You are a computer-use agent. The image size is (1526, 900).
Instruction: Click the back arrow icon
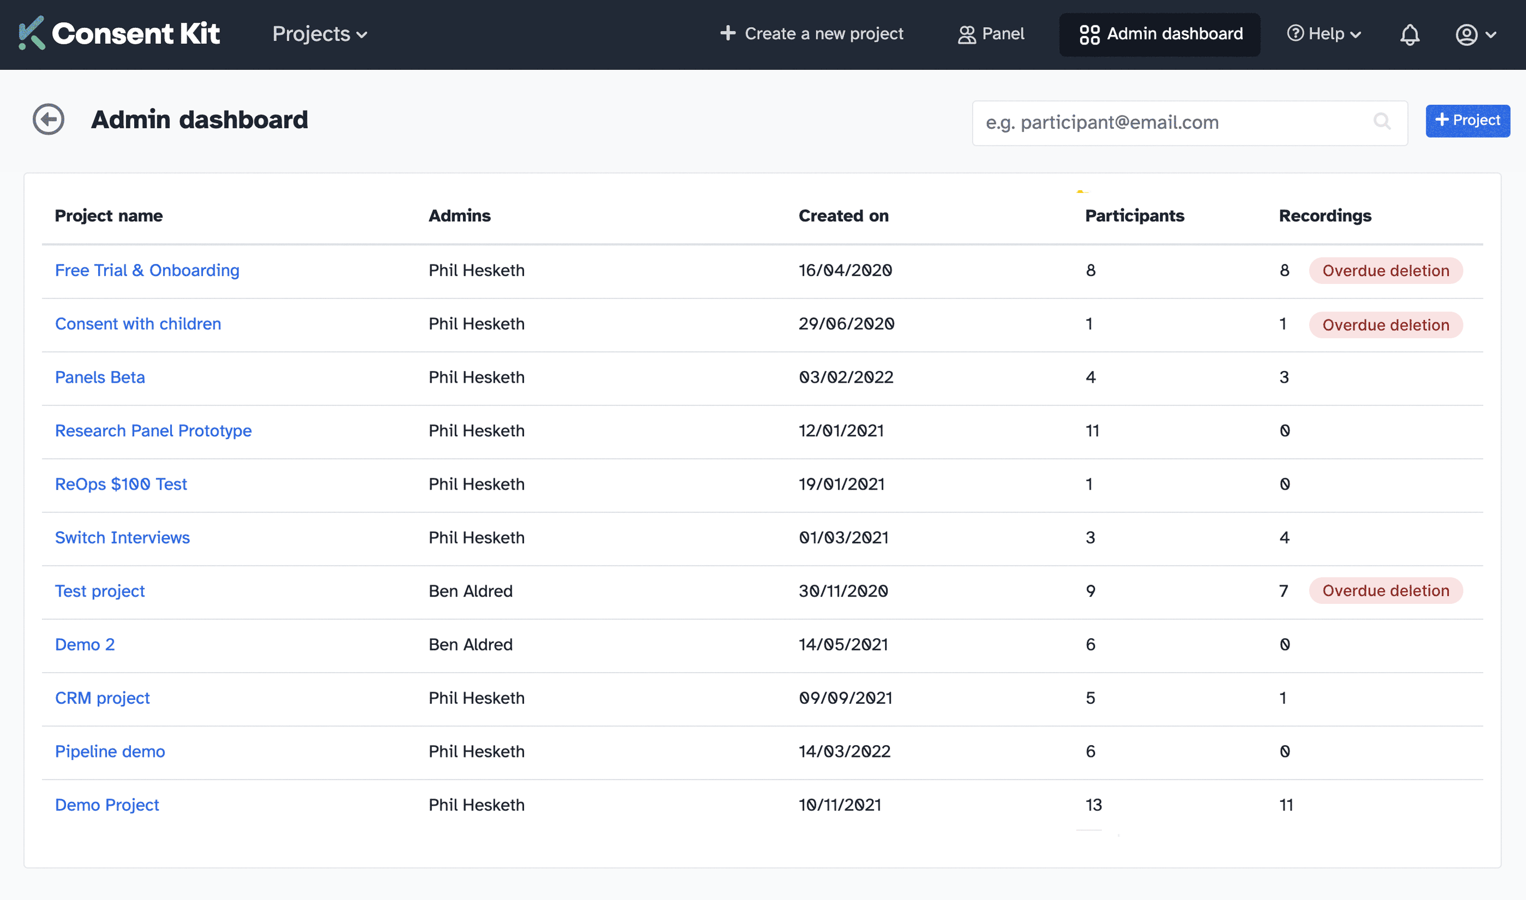pos(49,119)
